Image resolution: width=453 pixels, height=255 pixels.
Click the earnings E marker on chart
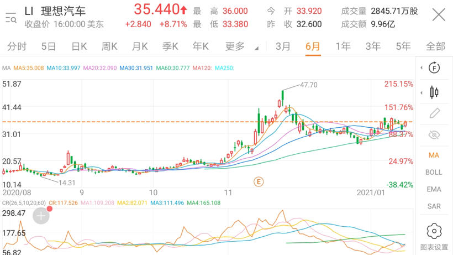point(259,181)
